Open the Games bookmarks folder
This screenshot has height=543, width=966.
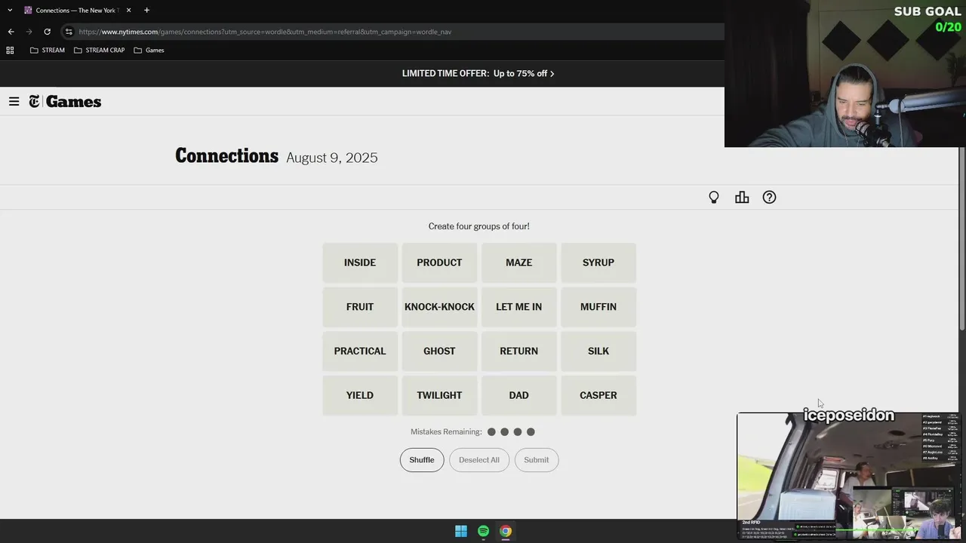click(149, 50)
